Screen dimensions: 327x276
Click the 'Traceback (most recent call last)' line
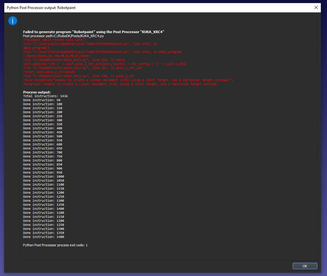click(55, 40)
